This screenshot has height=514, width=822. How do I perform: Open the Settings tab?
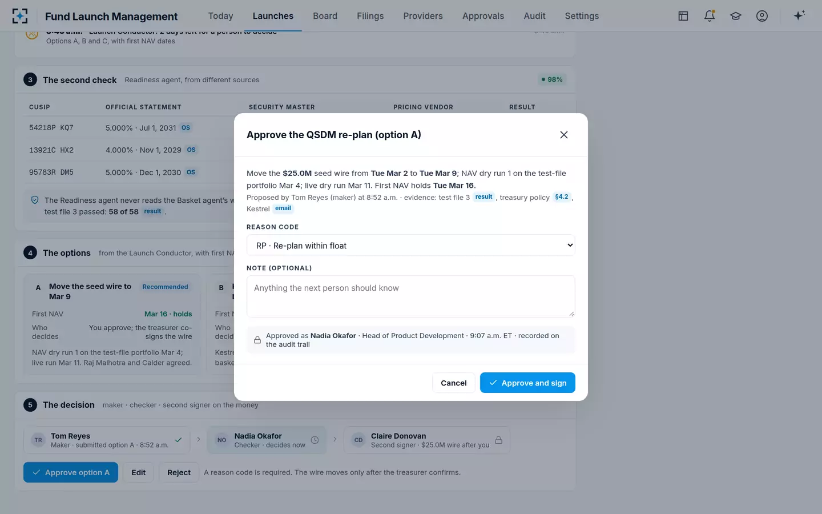point(582,16)
